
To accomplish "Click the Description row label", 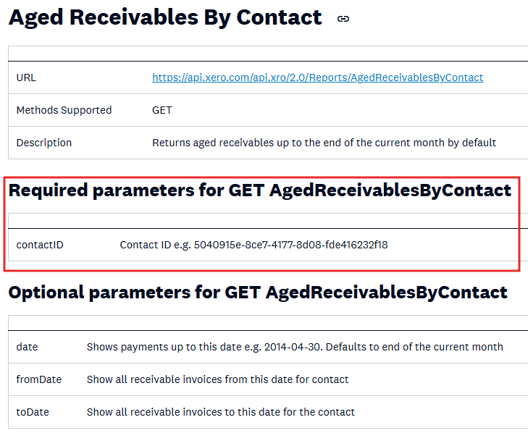I will point(44,143).
